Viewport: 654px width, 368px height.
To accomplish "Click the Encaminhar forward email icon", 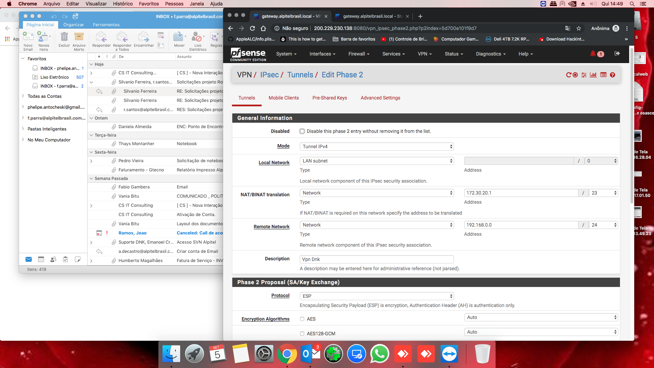I will (x=143, y=37).
